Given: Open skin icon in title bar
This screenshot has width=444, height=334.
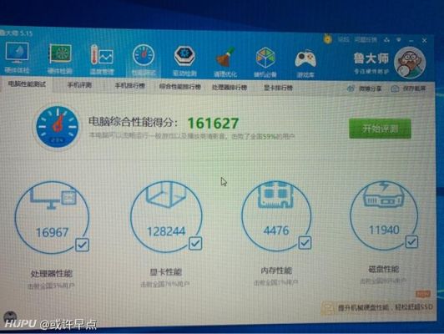Looking at the screenshot, I should coord(386,40).
